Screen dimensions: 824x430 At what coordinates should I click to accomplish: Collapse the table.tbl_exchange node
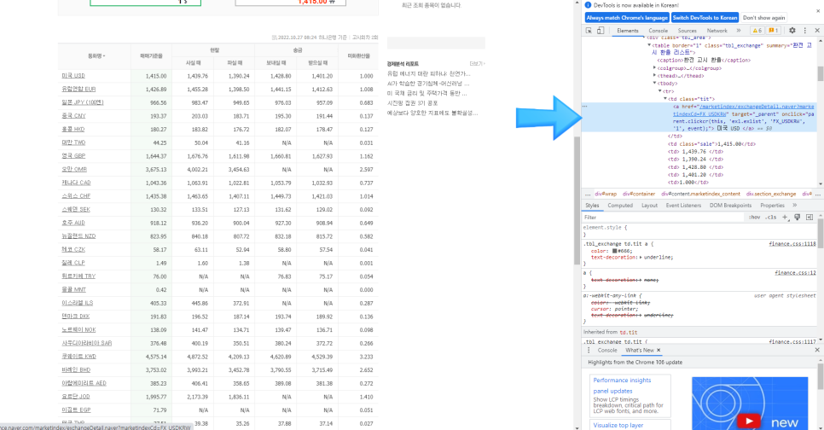pos(649,45)
